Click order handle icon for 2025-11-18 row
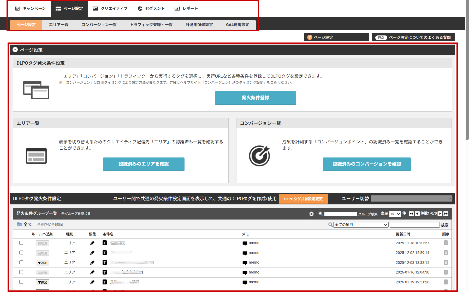This screenshot has width=469, height=292. [x=446, y=243]
